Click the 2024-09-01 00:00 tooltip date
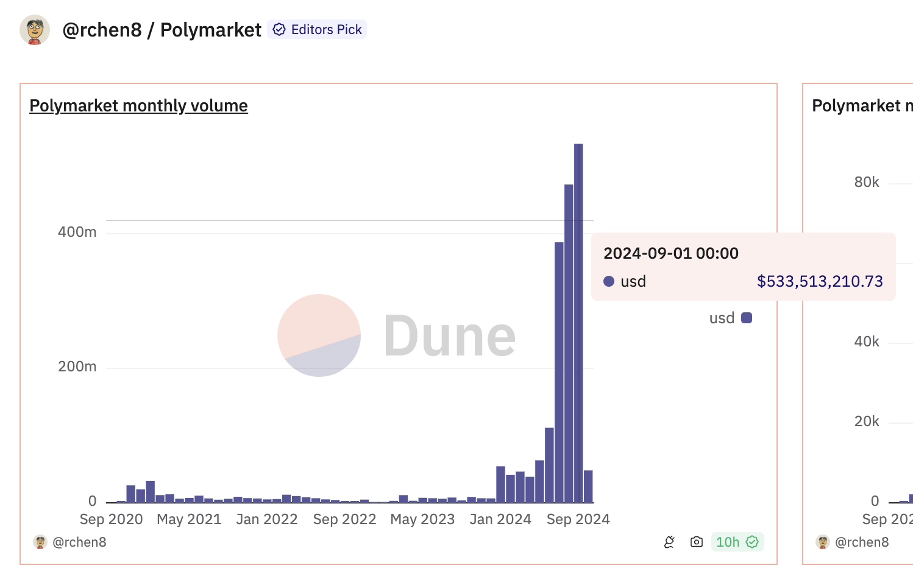This screenshot has width=913, height=582. coord(671,253)
